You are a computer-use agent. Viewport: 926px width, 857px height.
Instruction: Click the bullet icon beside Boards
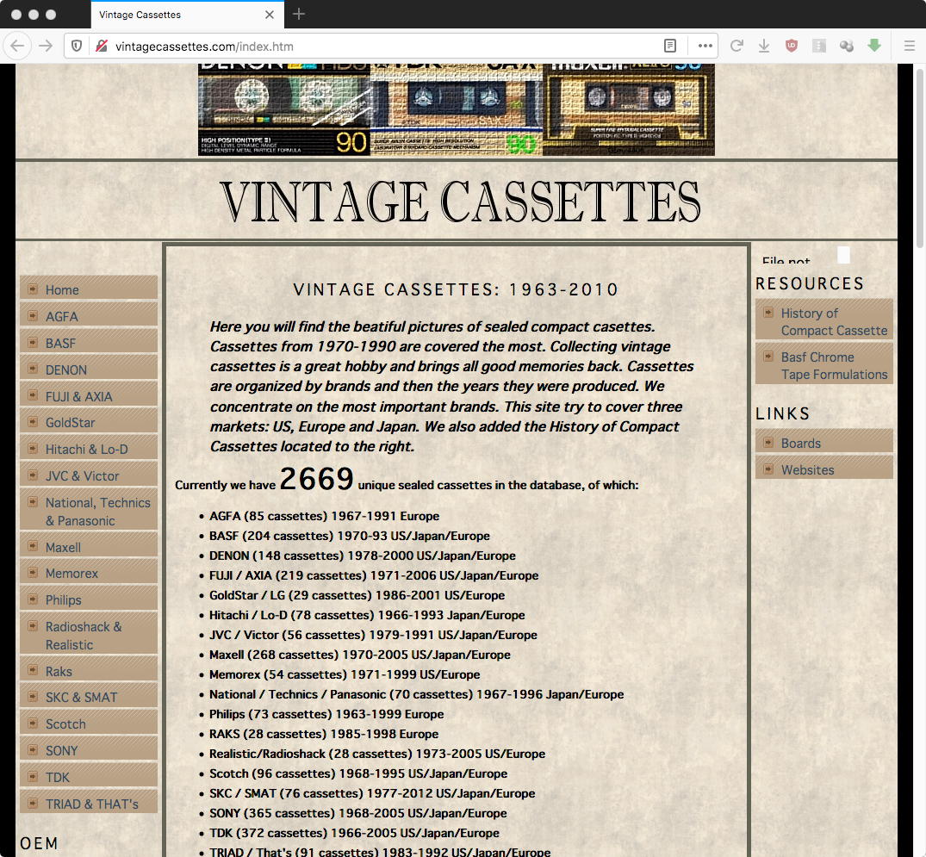(768, 443)
